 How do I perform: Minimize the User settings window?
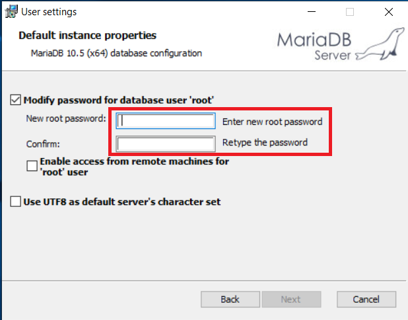point(312,12)
